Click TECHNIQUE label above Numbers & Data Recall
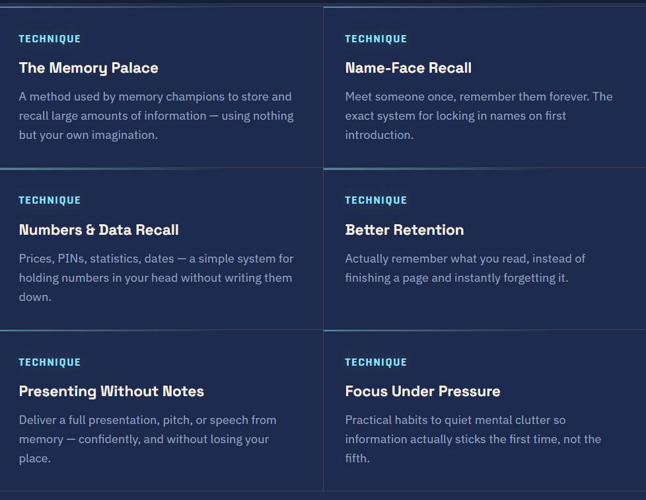 click(50, 200)
